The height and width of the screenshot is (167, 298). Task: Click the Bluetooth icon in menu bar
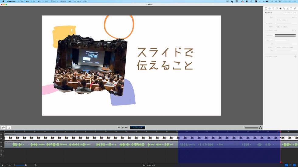[260, 1]
